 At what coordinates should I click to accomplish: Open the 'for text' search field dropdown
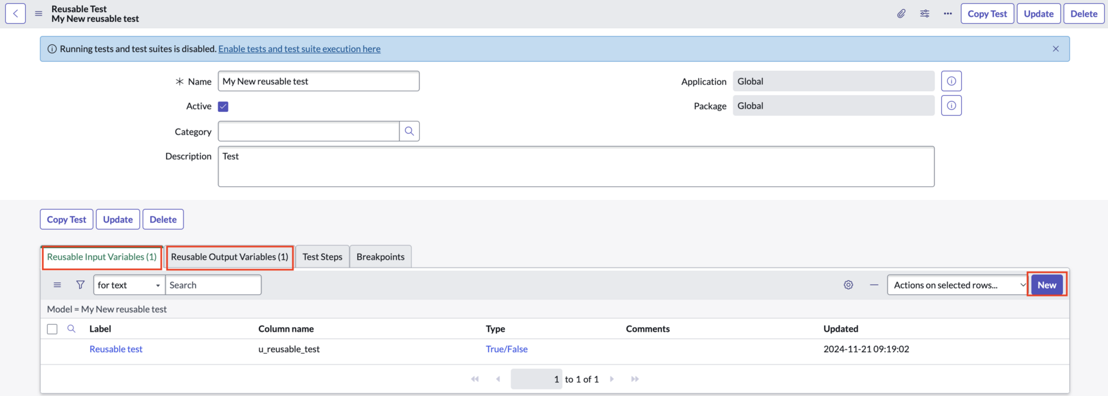pyautogui.click(x=129, y=285)
